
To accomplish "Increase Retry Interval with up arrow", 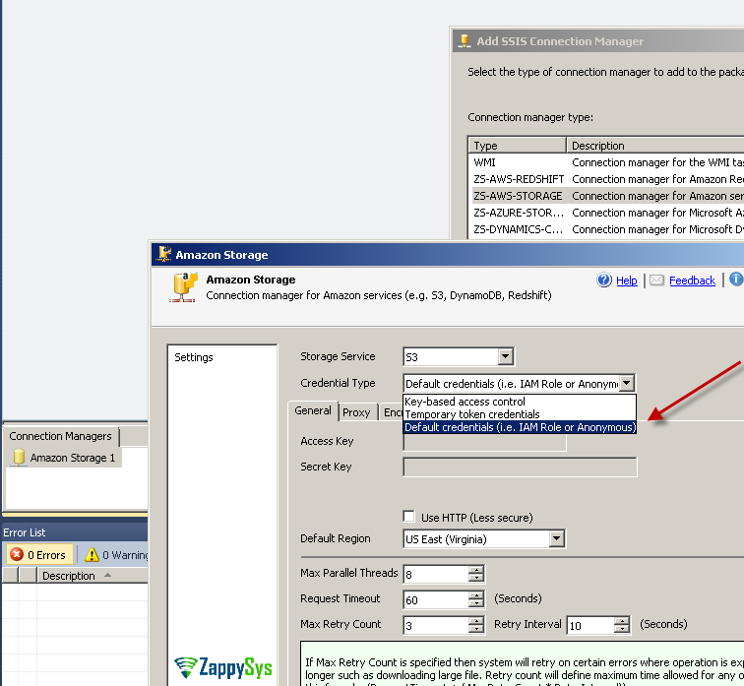I will click(621, 620).
